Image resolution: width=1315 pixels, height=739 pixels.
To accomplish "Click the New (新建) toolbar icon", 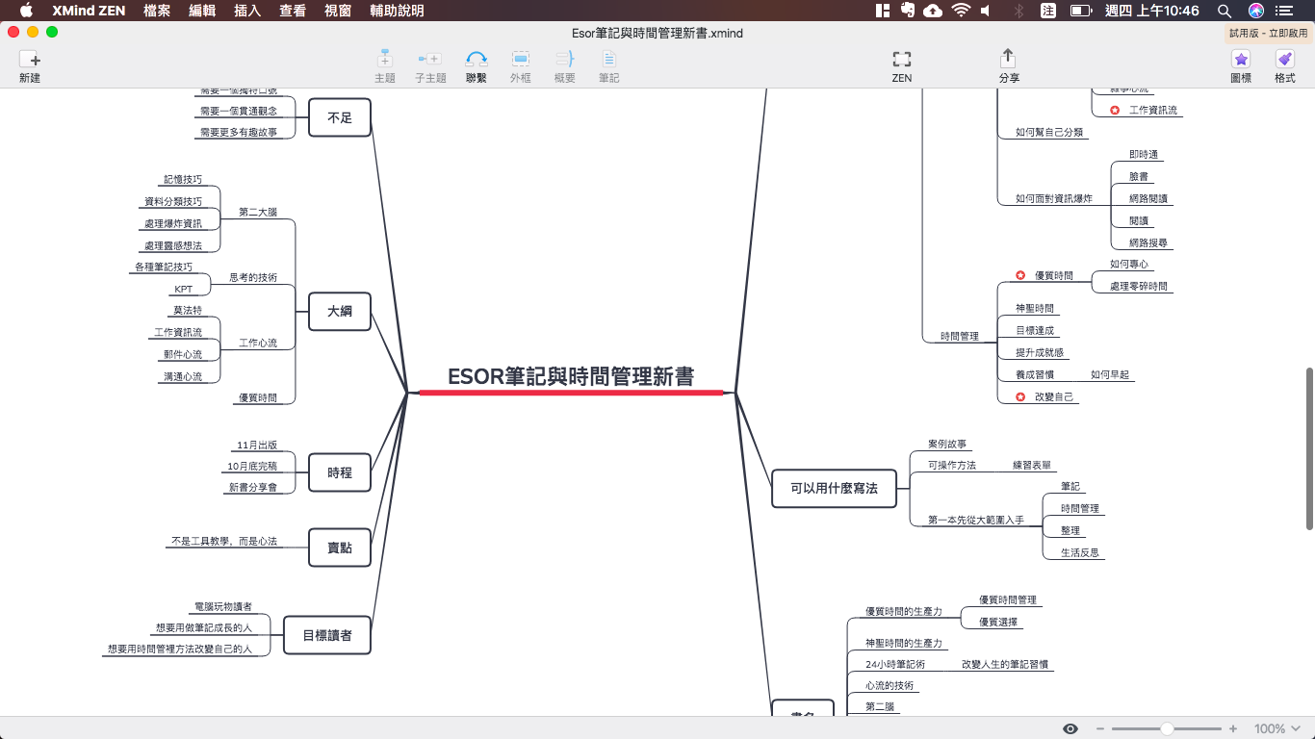I will click(x=30, y=59).
